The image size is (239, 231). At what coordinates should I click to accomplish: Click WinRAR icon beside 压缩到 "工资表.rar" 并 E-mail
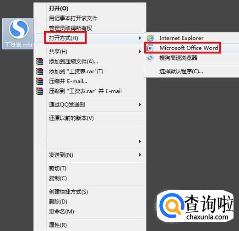39,91
